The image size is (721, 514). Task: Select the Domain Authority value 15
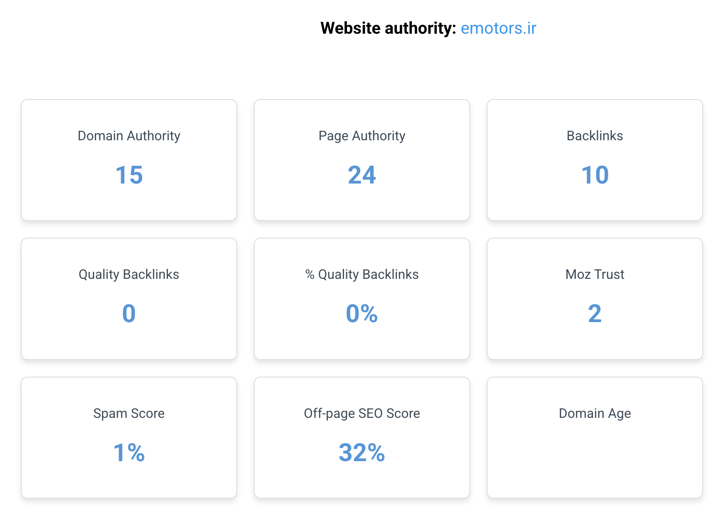[x=129, y=175]
